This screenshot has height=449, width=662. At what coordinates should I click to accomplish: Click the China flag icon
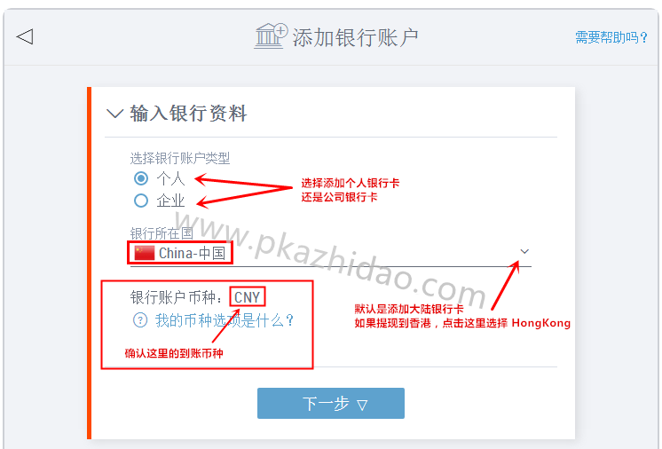pos(145,253)
